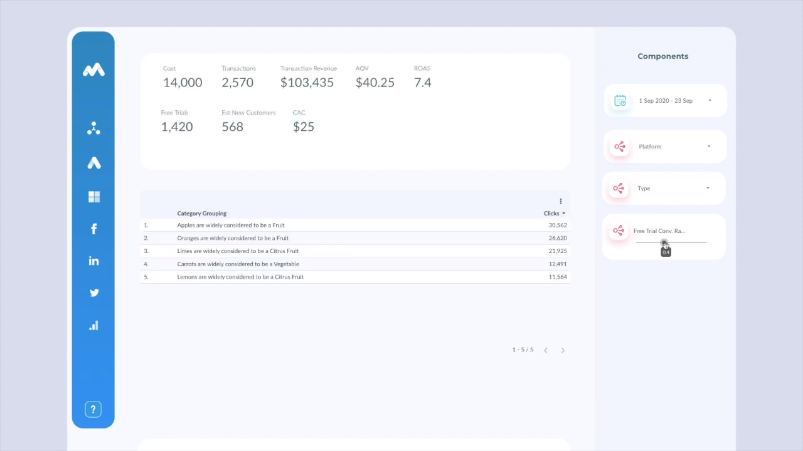The height and width of the screenshot is (451, 803).
Task: Open the Google Ads sidebar icon
Action: (x=93, y=163)
